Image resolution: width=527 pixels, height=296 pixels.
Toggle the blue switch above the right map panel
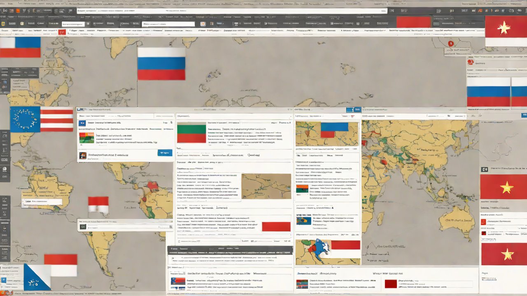(x=350, y=110)
